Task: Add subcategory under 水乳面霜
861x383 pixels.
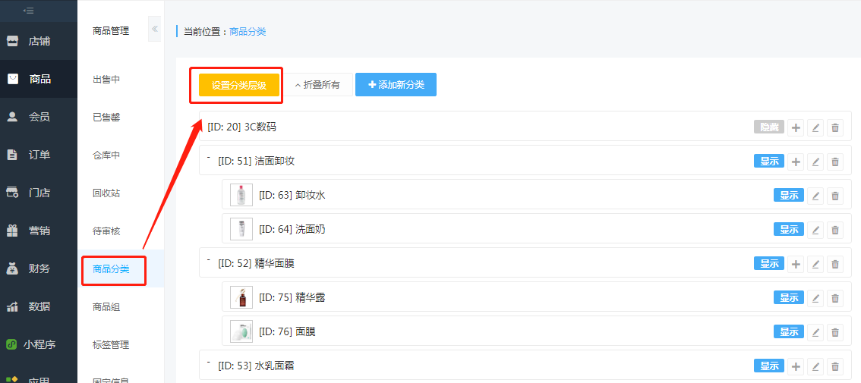Action: [x=796, y=366]
